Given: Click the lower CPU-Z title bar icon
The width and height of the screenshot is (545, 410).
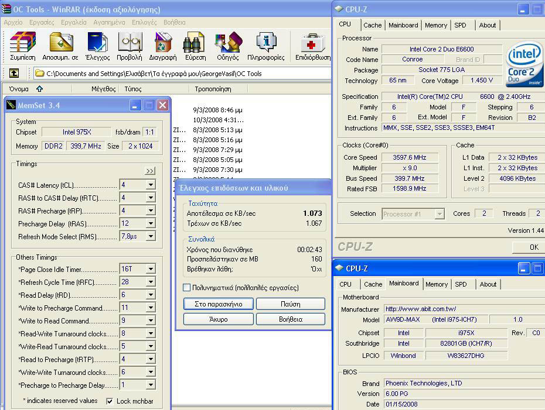Looking at the screenshot, I should (x=339, y=268).
